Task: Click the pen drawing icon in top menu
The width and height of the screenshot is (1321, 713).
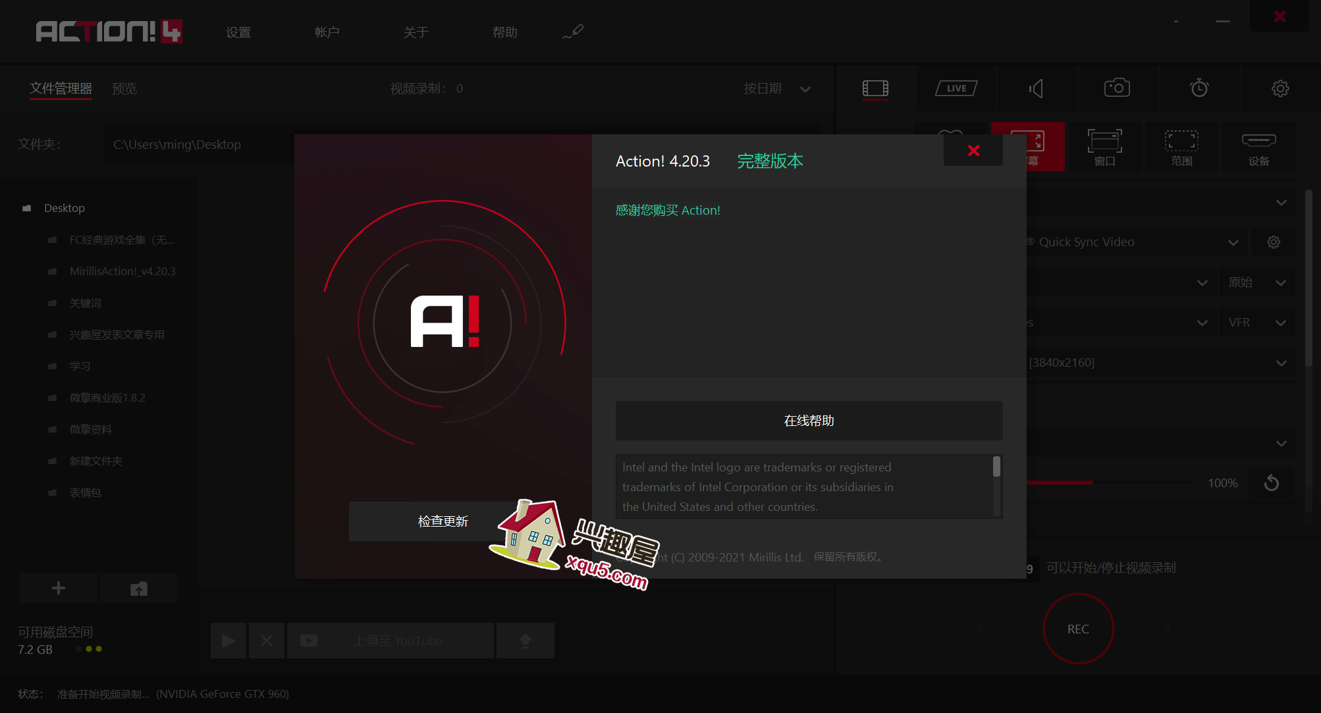Action: 573,32
